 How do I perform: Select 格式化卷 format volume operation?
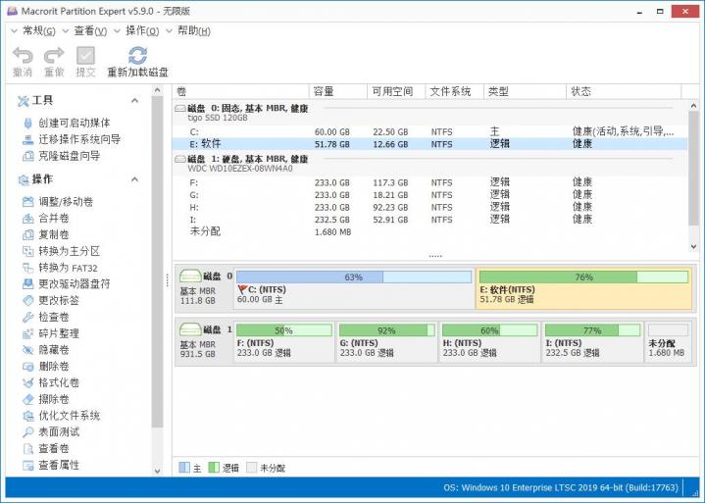click(x=50, y=382)
